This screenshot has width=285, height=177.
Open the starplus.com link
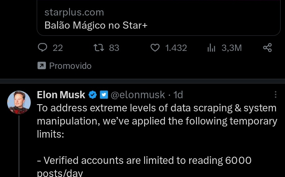coord(74,12)
